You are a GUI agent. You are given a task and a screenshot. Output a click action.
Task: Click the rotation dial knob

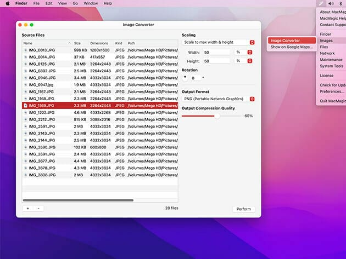(x=185, y=77)
